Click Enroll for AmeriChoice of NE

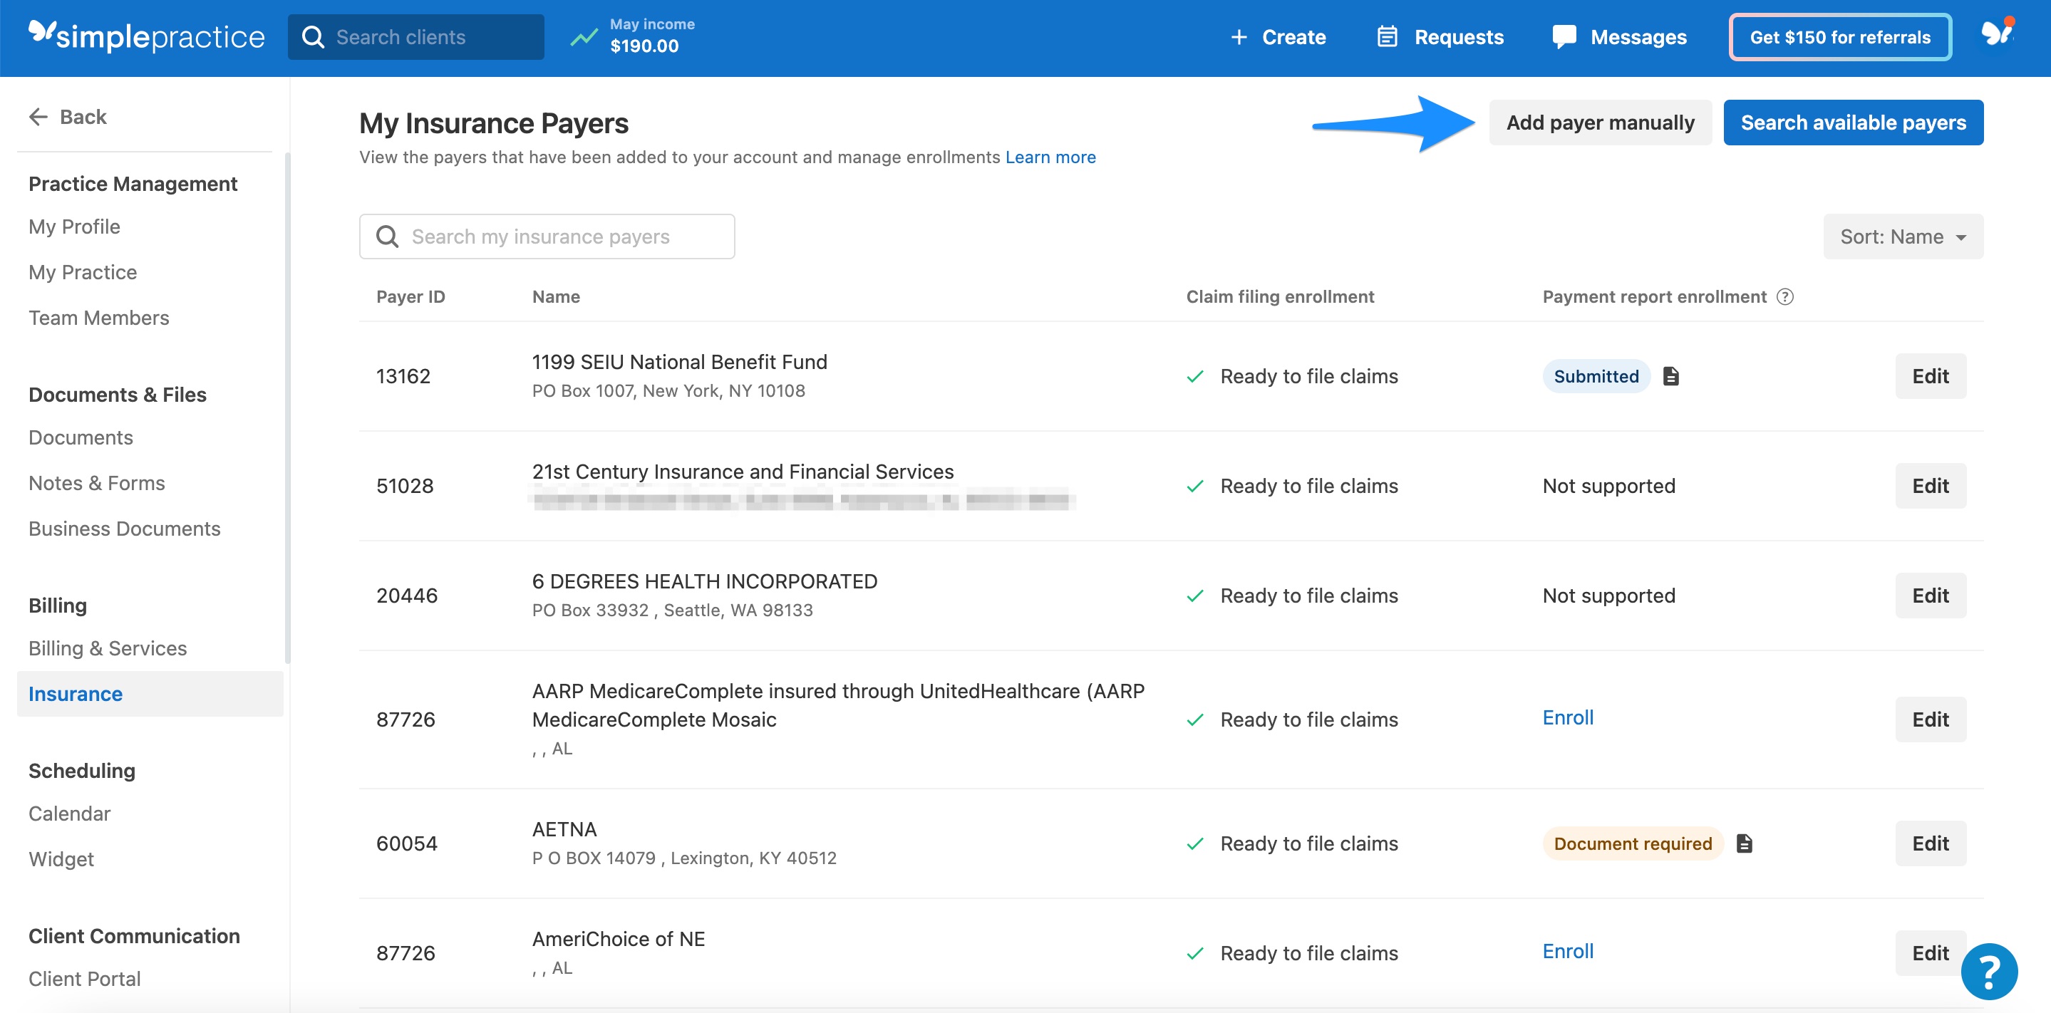click(x=1568, y=951)
